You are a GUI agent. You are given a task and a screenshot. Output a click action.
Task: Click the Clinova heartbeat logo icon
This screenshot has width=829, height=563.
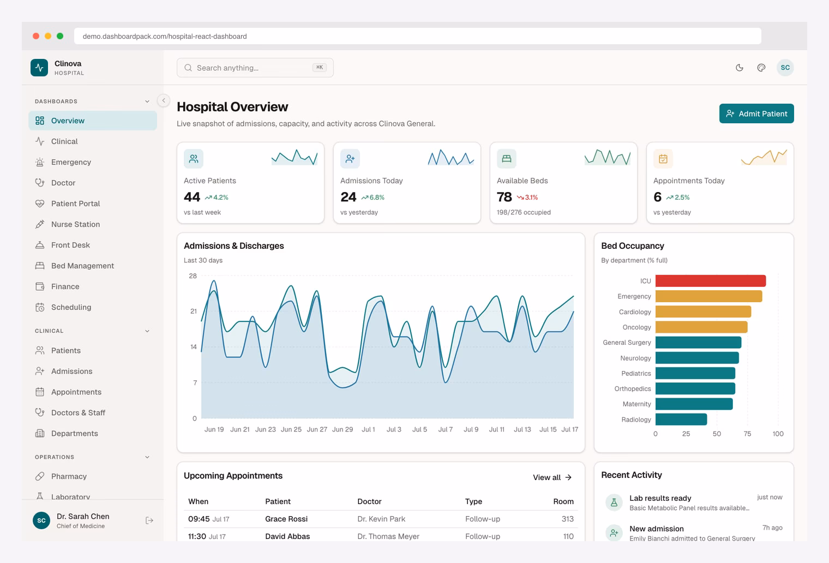click(39, 68)
